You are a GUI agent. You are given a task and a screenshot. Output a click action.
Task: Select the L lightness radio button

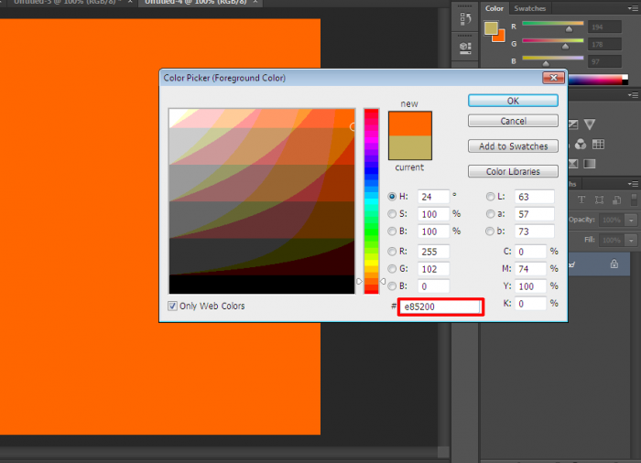(x=490, y=197)
